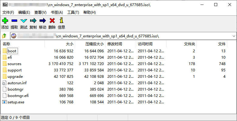Select the efi folder icon
This screenshot has height=121, width=237.
pyautogui.click(x=5, y=57)
